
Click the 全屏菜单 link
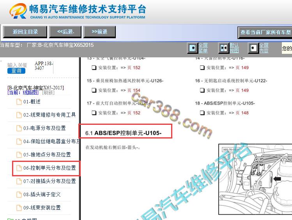click(x=203, y=48)
